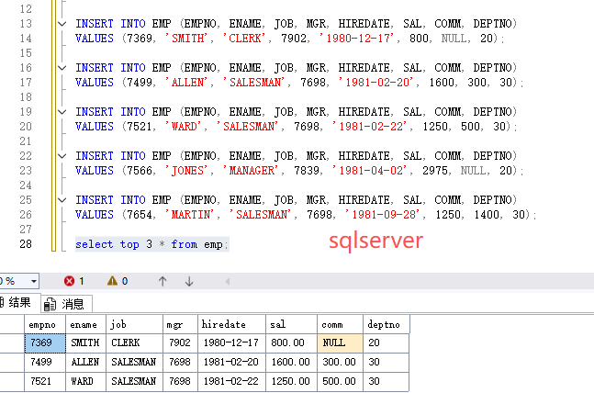Click the empno column header
The width and height of the screenshot is (594, 393).
tap(45, 324)
